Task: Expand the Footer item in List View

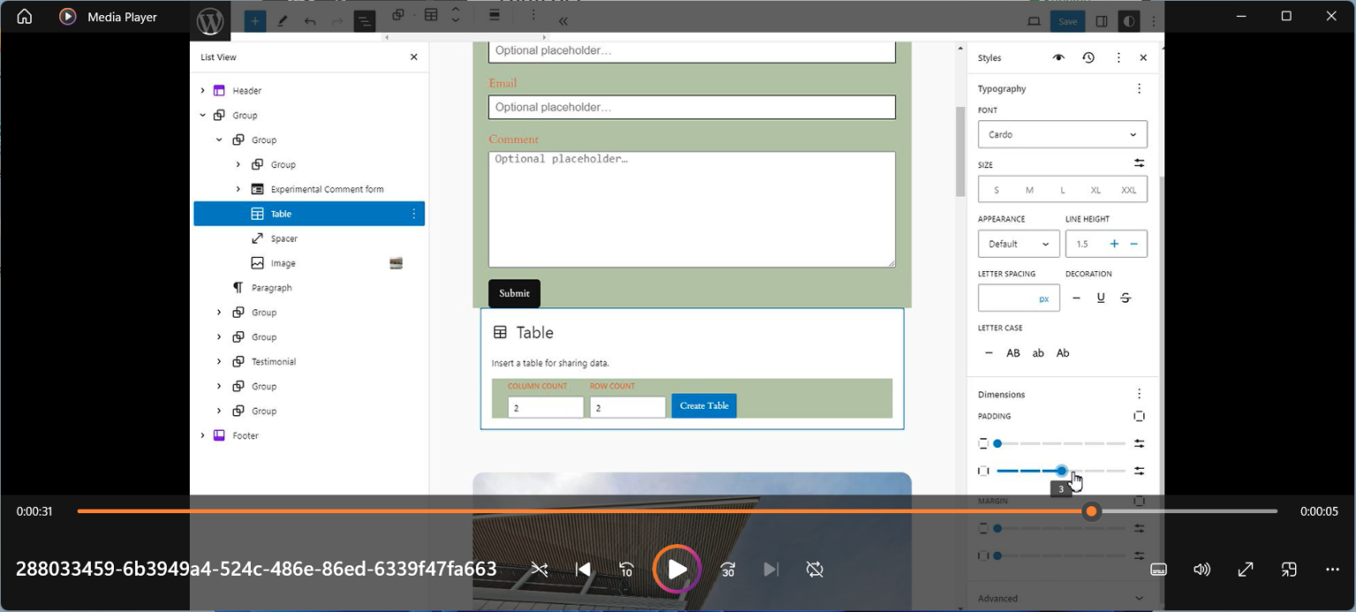Action: [202, 435]
